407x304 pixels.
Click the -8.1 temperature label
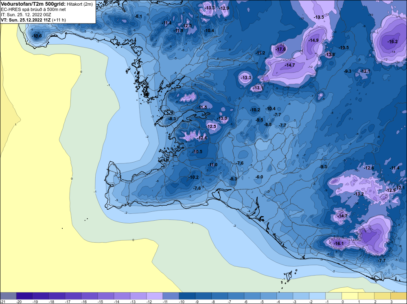(139, 17)
